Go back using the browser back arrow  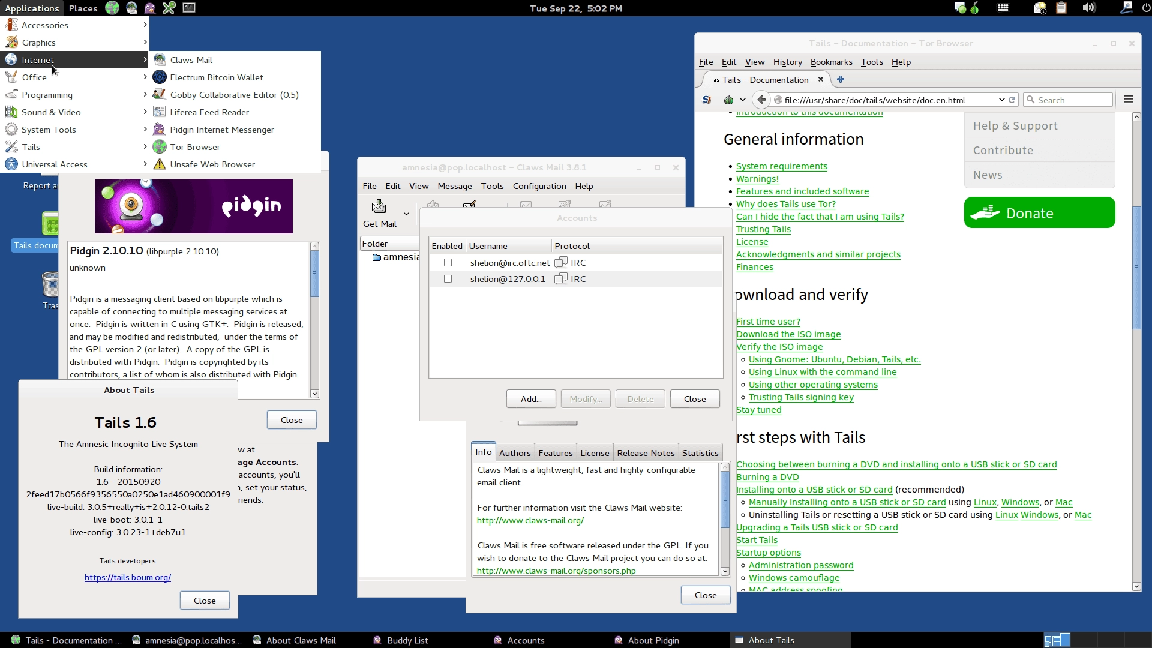[x=761, y=100]
